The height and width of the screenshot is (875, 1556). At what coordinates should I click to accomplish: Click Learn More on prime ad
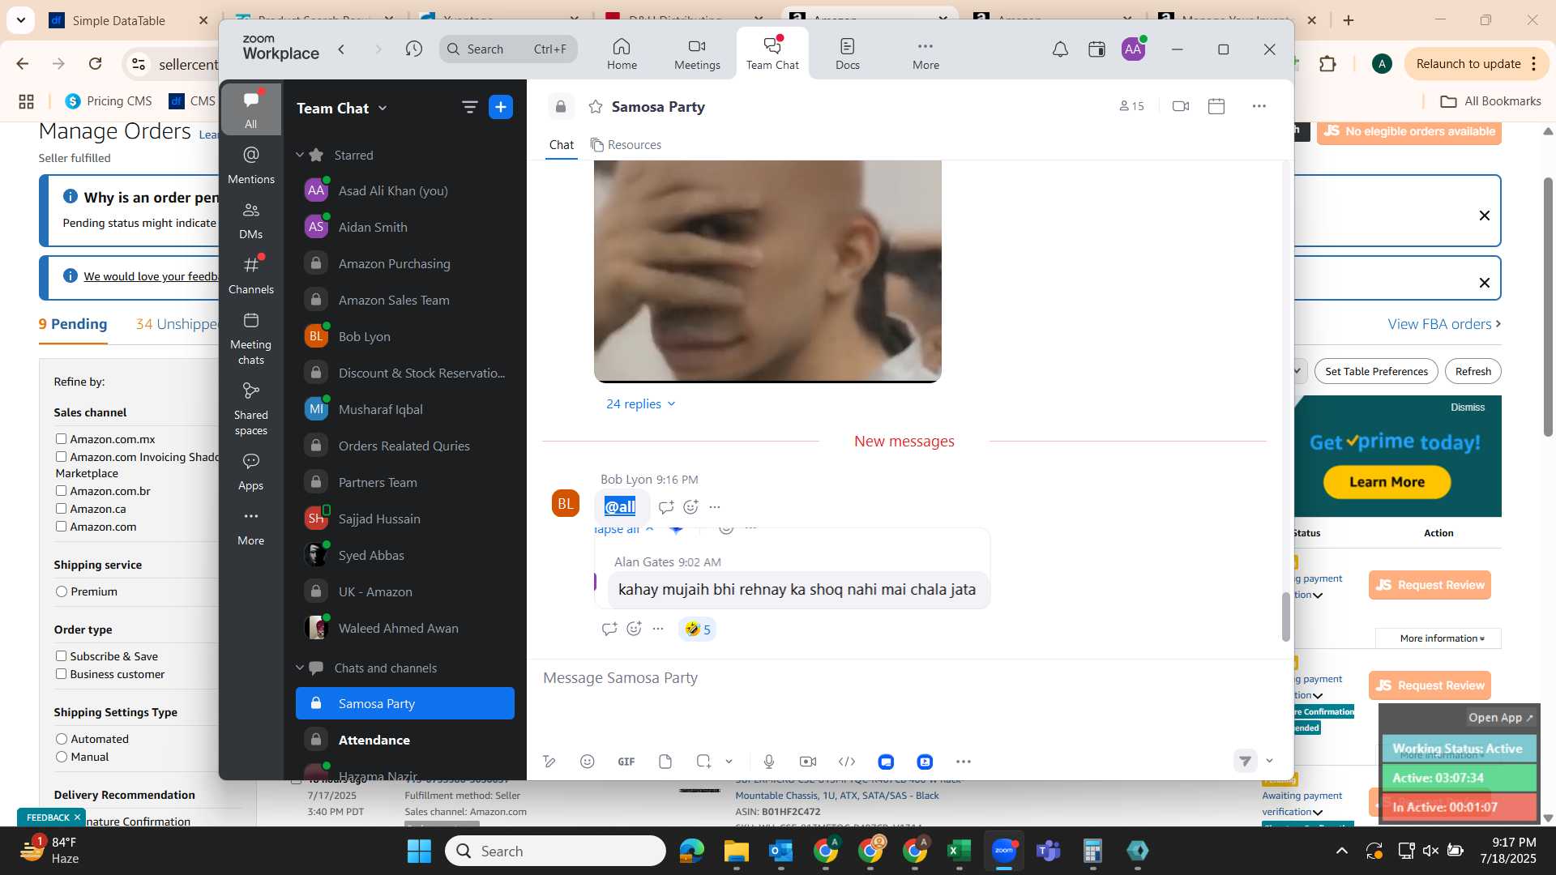[x=1387, y=482]
